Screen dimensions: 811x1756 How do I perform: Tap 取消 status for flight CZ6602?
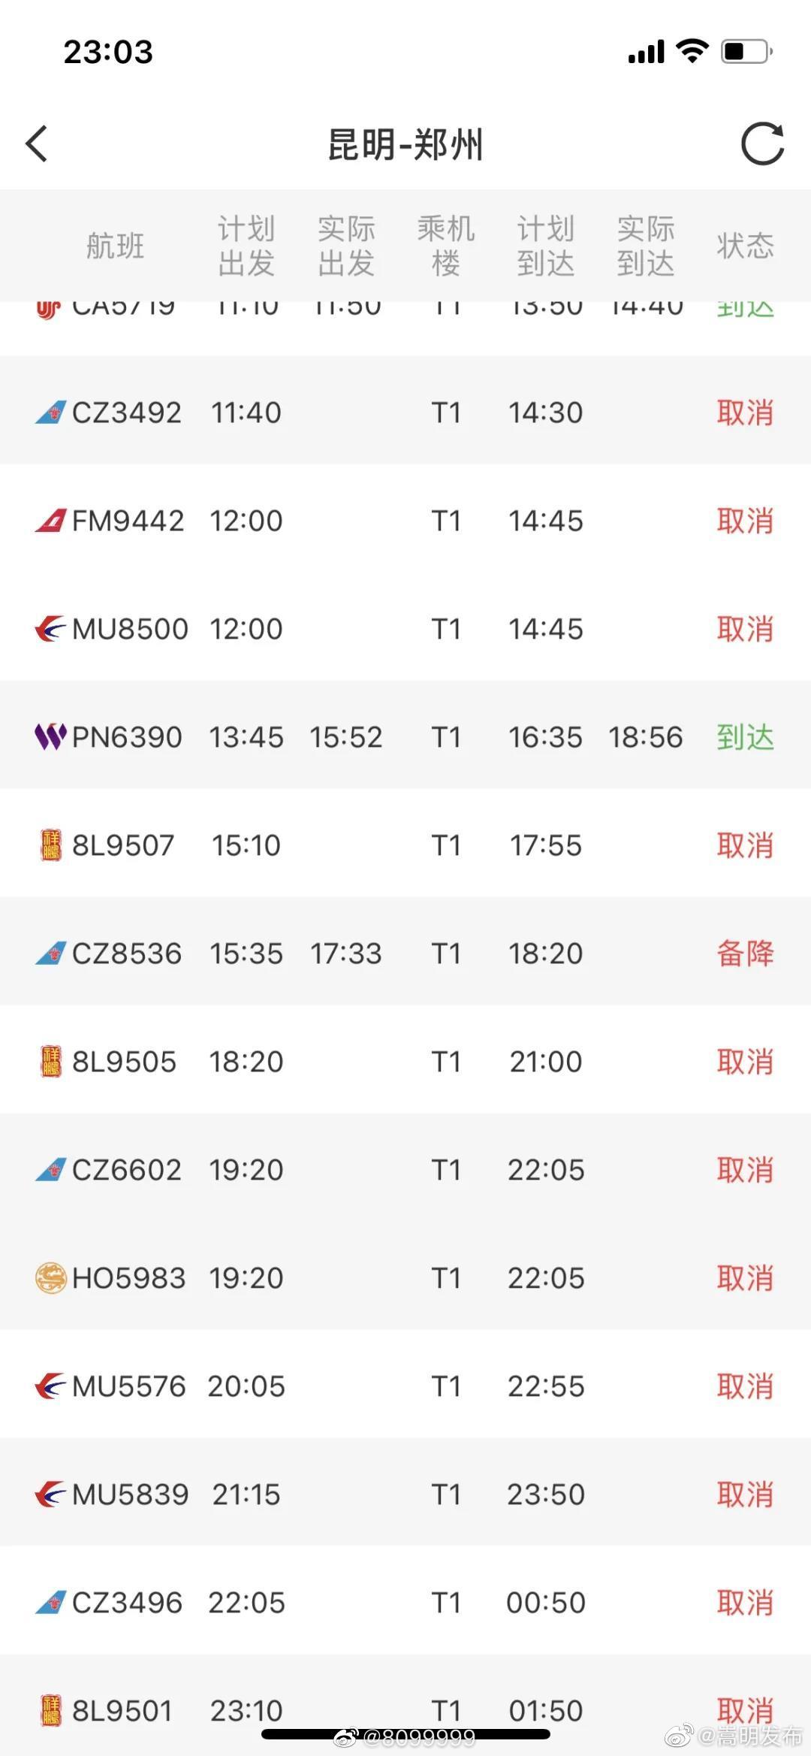pos(744,1170)
